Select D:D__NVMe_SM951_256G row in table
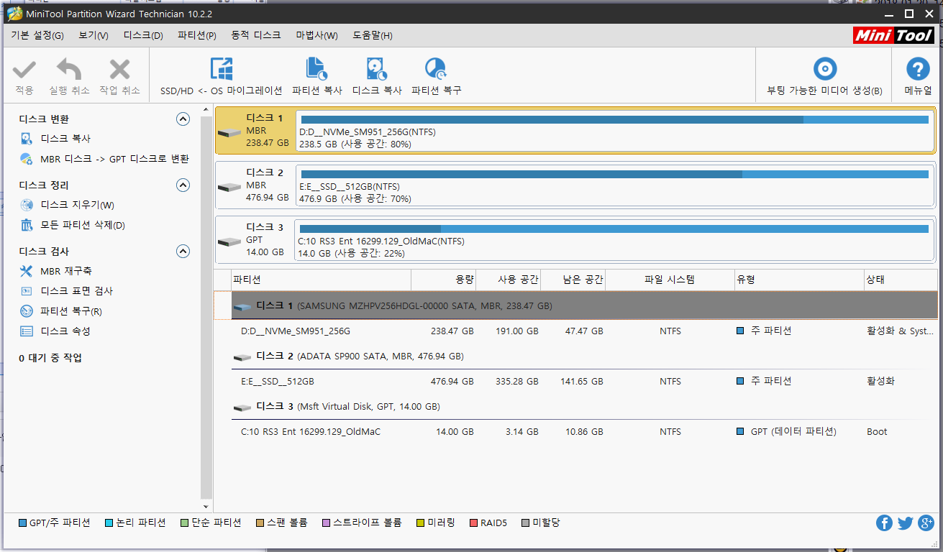Screen dimensions: 943x552 [584, 331]
